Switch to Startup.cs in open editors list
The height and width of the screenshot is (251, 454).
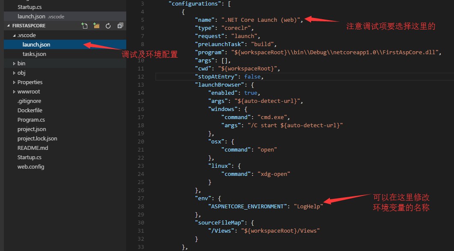click(x=30, y=7)
